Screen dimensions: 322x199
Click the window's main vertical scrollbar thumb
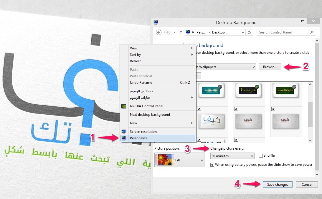coord(317,107)
